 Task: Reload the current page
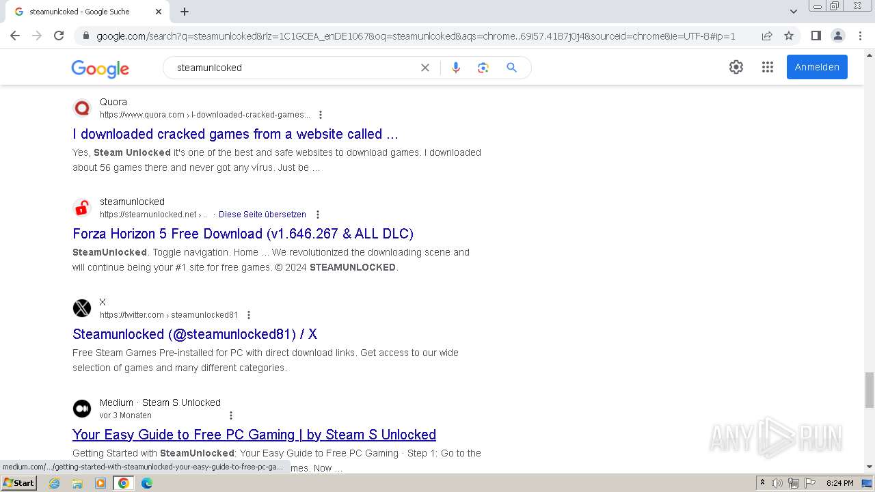[59, 36]
